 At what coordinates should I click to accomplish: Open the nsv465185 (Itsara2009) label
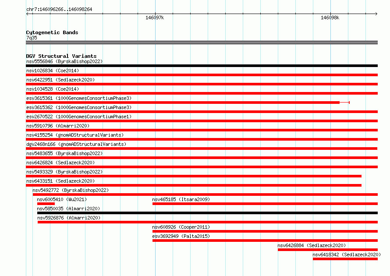click(x=181, y=199)
